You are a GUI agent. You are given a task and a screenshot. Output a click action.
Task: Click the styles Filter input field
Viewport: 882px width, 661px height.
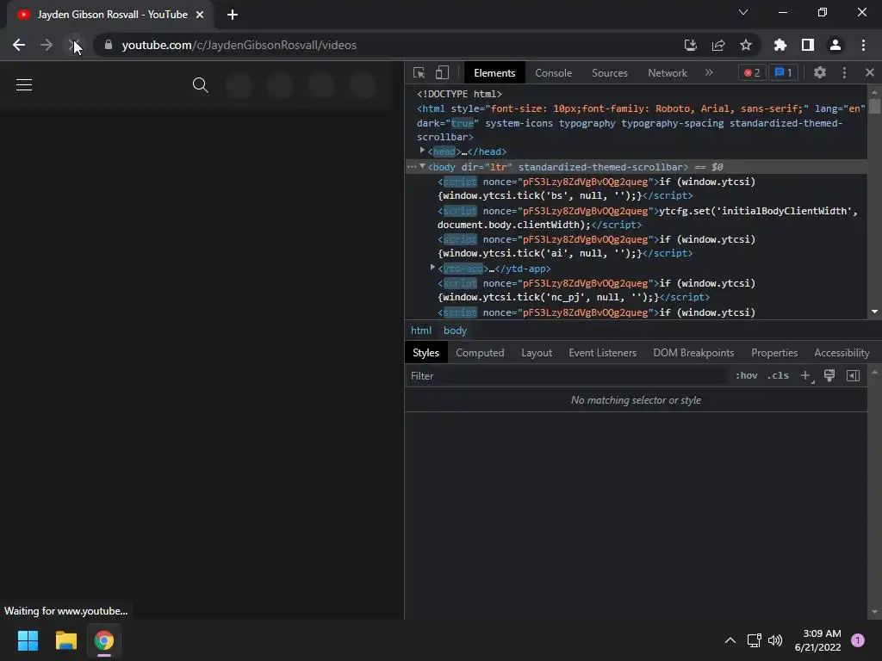[x=567, y=376]
